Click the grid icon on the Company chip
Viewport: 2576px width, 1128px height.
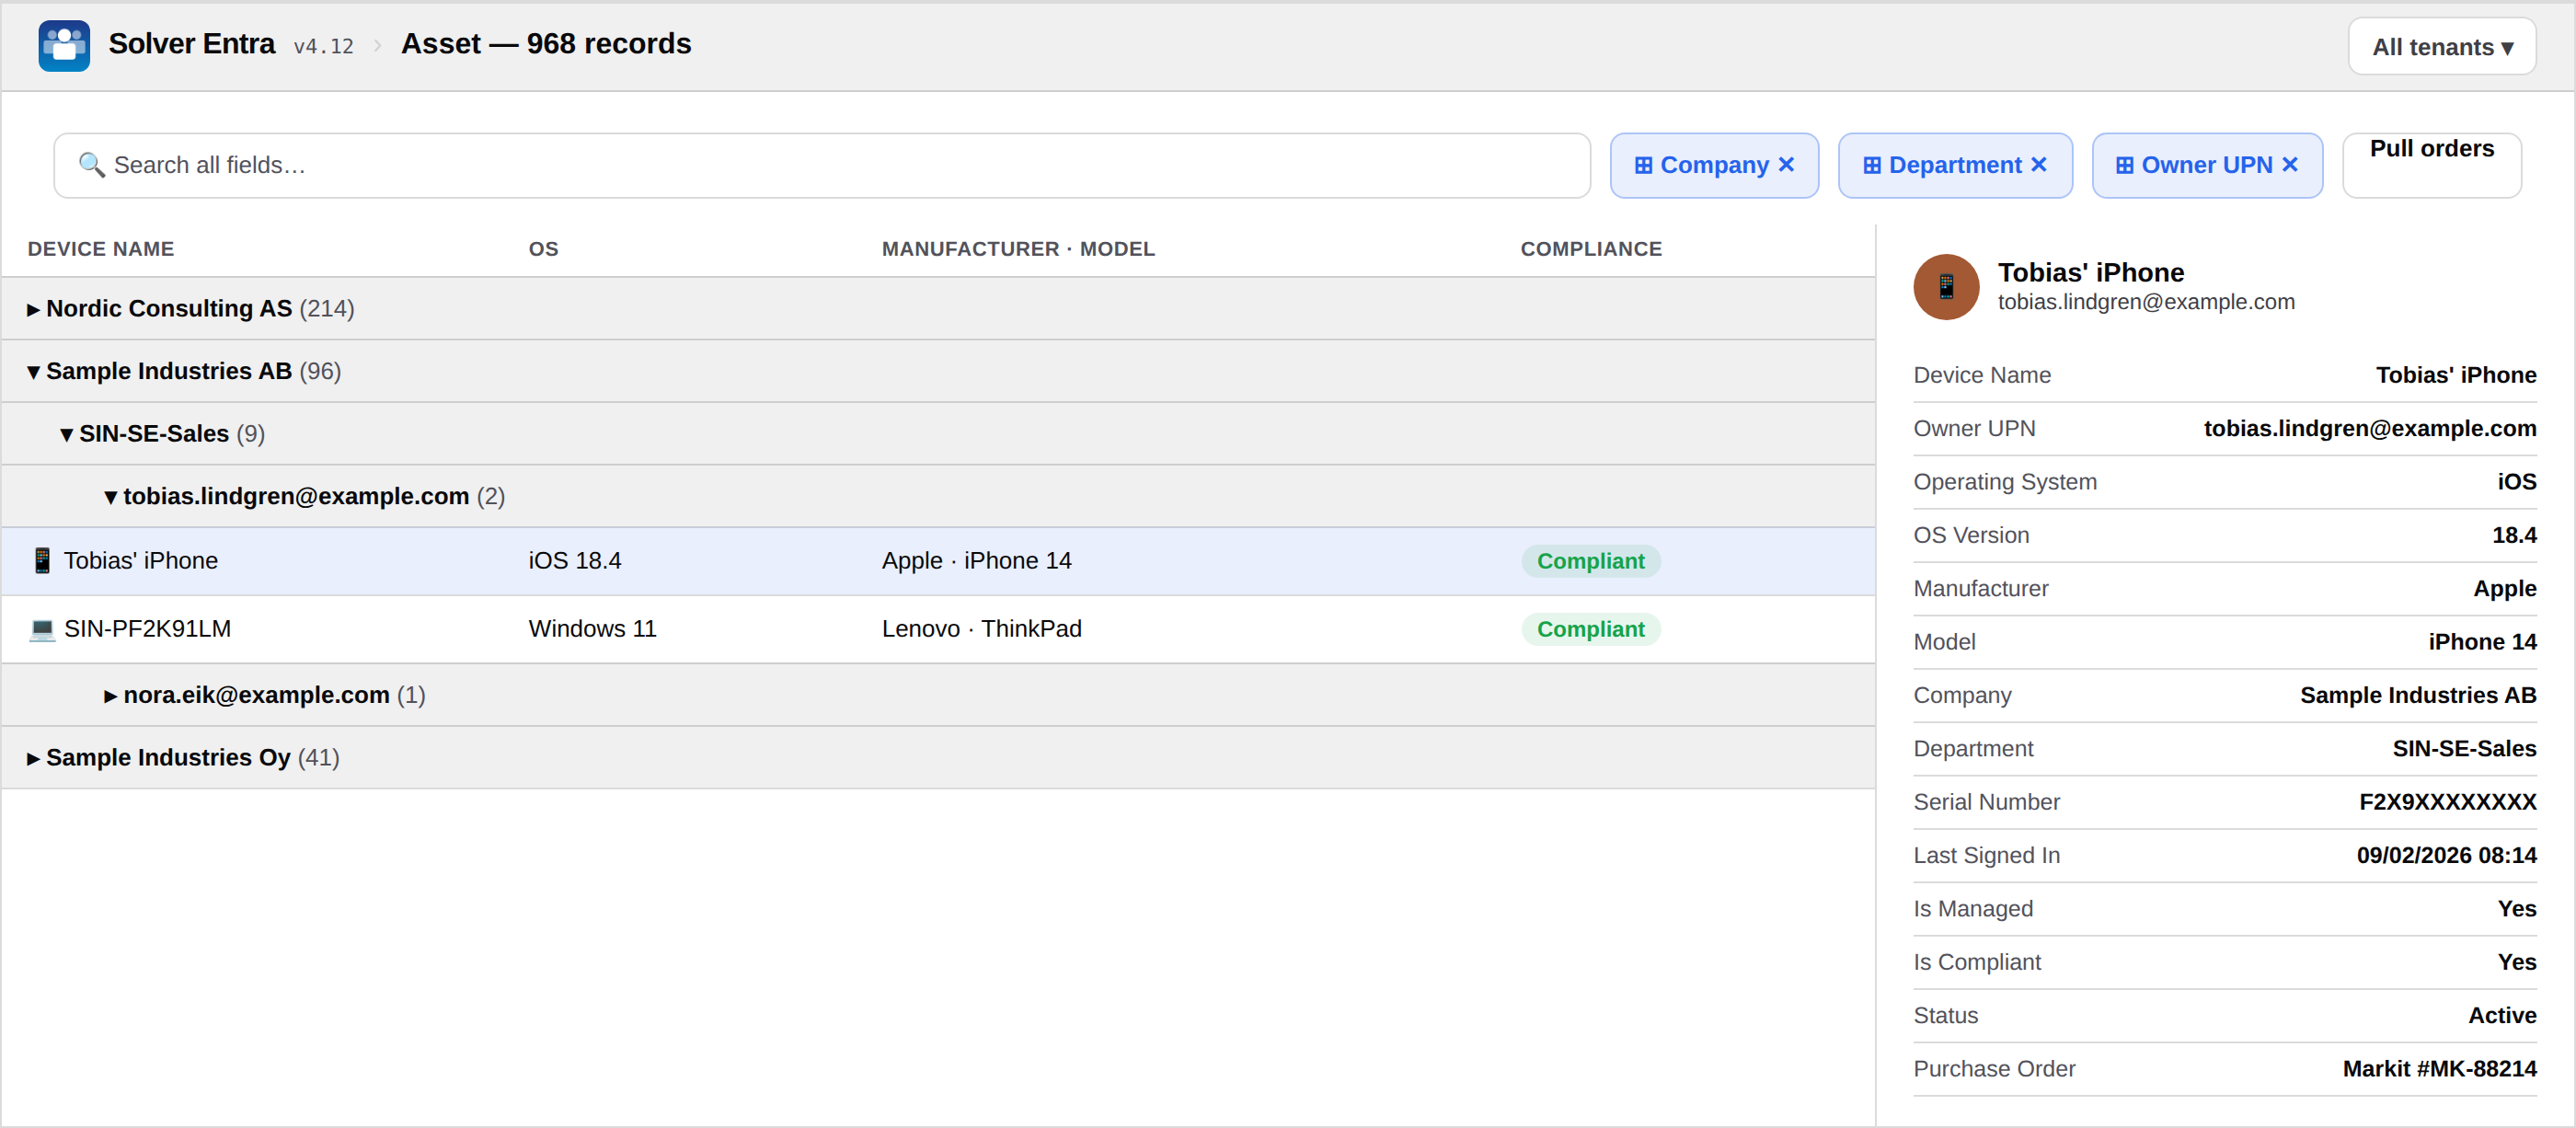tap(1643, 165)
